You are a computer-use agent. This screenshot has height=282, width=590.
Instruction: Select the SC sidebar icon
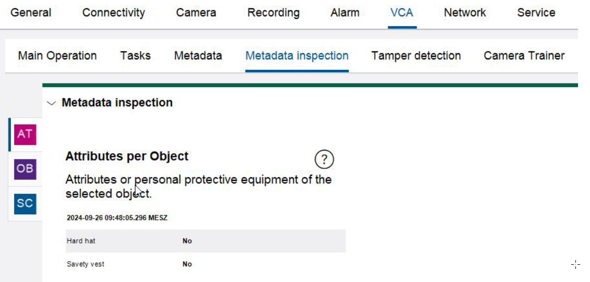24,203
